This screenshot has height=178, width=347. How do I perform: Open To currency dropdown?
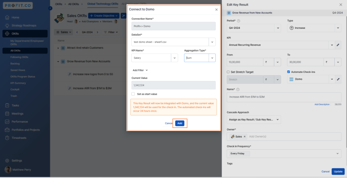[x=338, y=62]
